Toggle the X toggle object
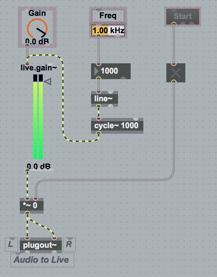This screenshot has height=277, width=217. (x=176, y=72)
